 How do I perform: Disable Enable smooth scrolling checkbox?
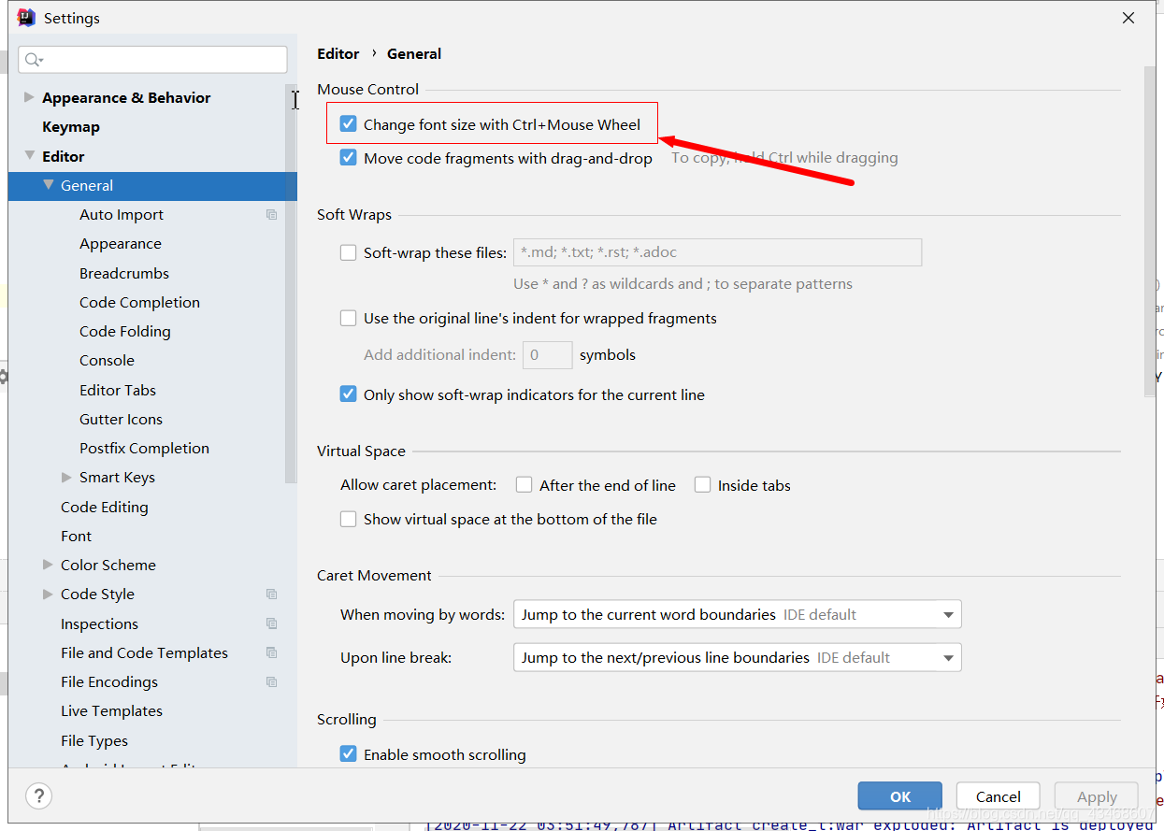[349, 754]
